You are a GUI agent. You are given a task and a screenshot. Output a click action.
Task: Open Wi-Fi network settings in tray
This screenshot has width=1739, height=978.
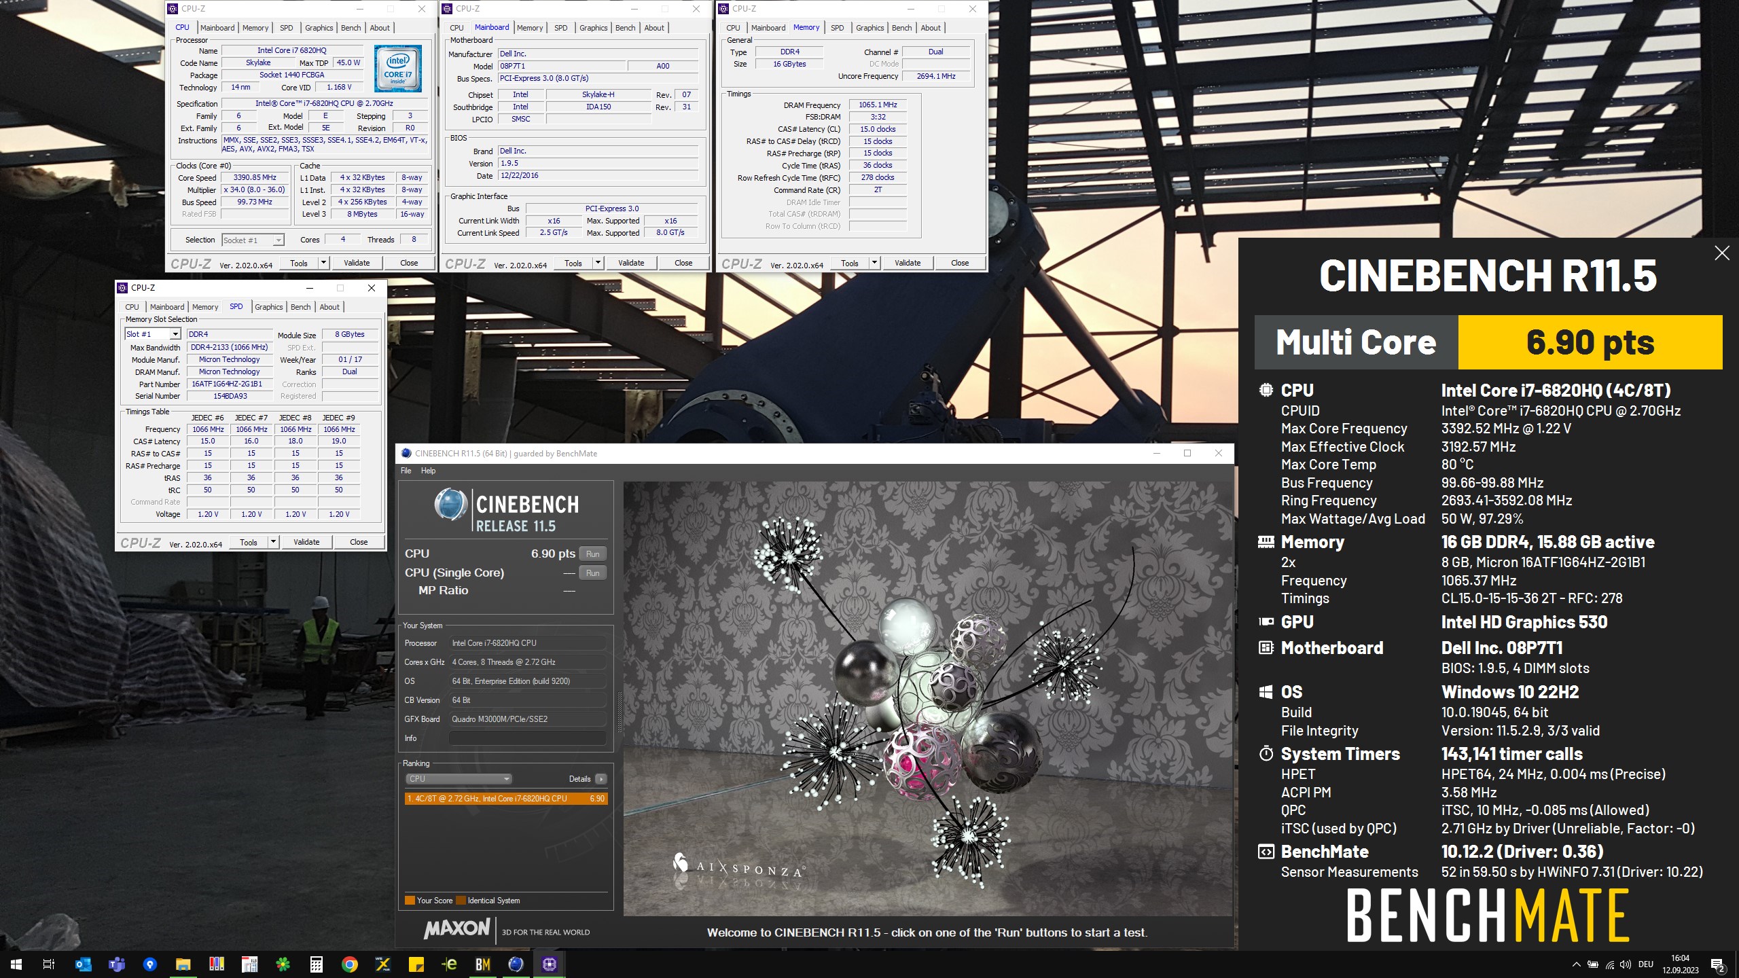click(1610, 964)
